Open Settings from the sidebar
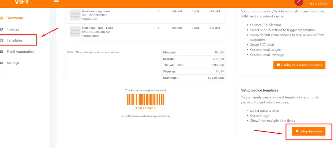This screenshot has height=148, width=333. (13, 63)
